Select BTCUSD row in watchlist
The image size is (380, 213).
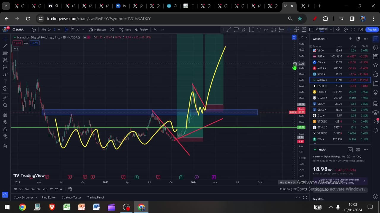[x=340, y=122]
